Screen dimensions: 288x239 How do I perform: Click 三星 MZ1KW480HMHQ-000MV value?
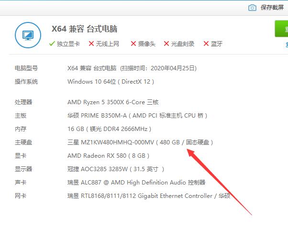click(140, 142)
